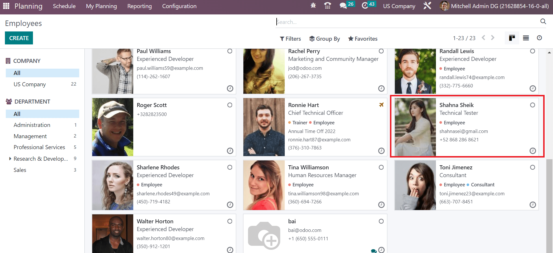The image size is (553, 253).
Task: Click activity clock on Tina Williamson card
Action: coord(381,205)
